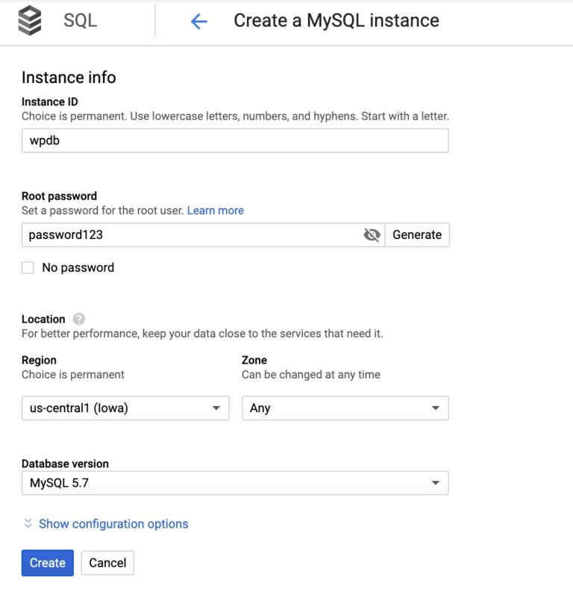Open the Location help question mark

79,318
